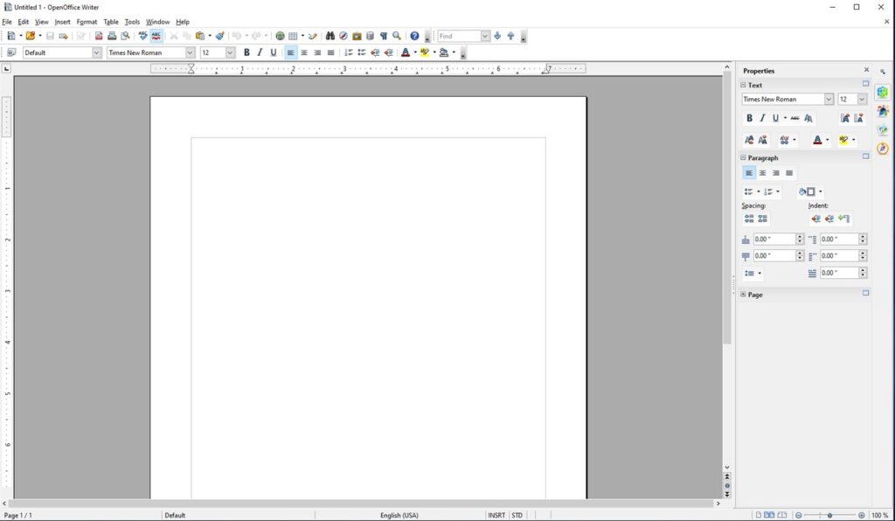This screenshot has height=521, width=895.
Task: Open Help with the question mark button
Action: (x=413, y=36)
